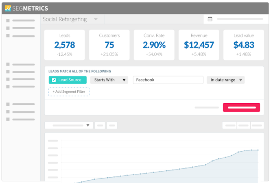The image size is (271, 183).
Task: Click the +5.48% revenue change
Action: pyautogui.click(x=199, y=54)
